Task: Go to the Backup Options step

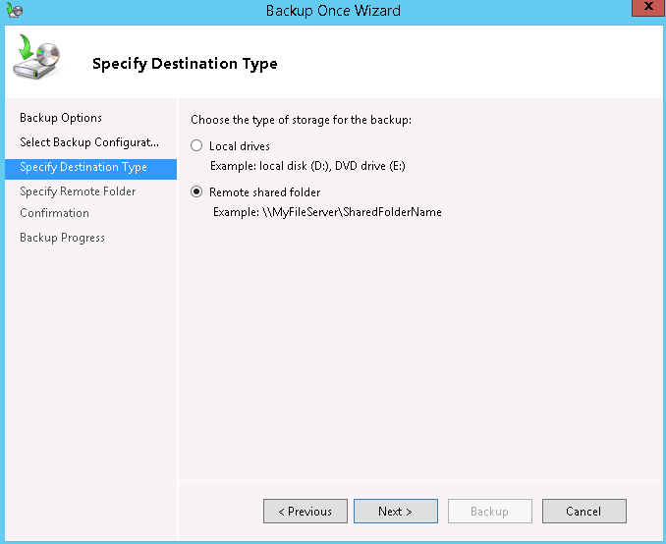Action: coord(61,118)
